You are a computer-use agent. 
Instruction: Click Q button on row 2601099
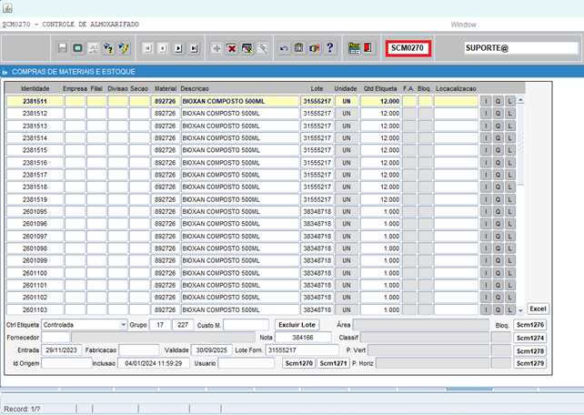pos(498,260)
